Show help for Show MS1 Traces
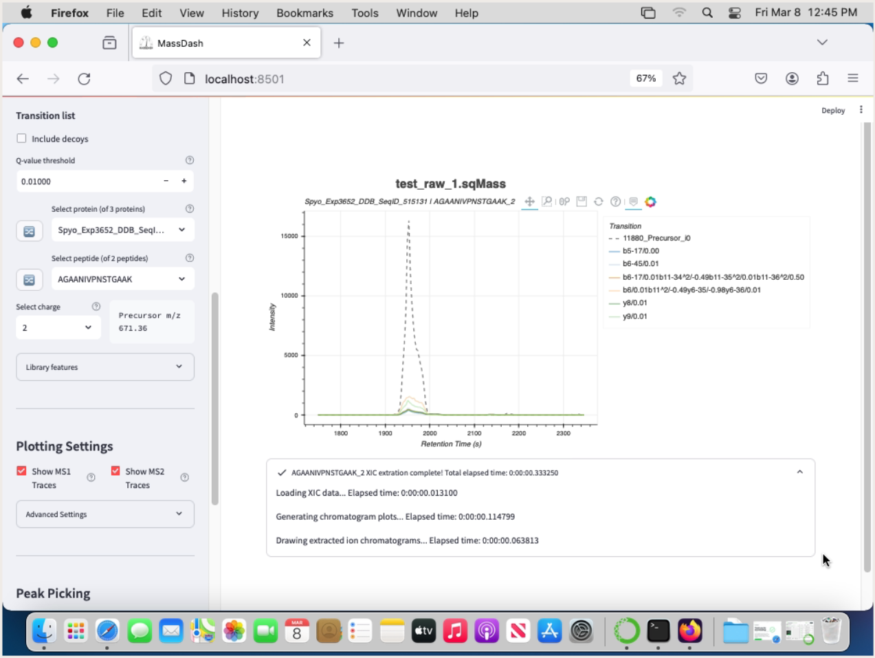Screen dimensions: 875x658 (91, 478)
